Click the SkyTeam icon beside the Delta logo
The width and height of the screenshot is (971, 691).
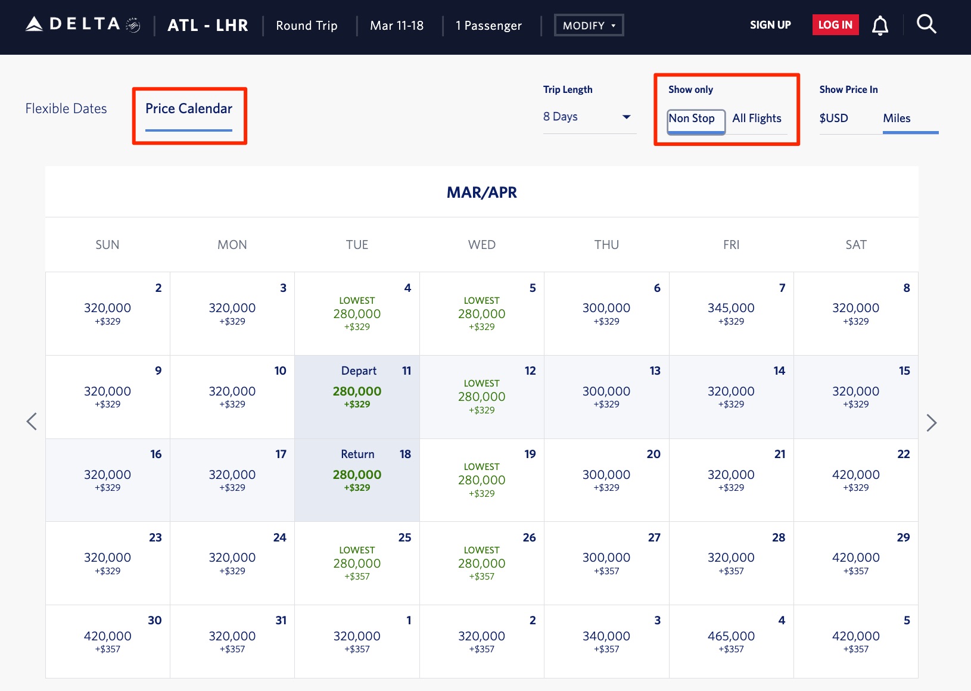(x=132, y=24)
